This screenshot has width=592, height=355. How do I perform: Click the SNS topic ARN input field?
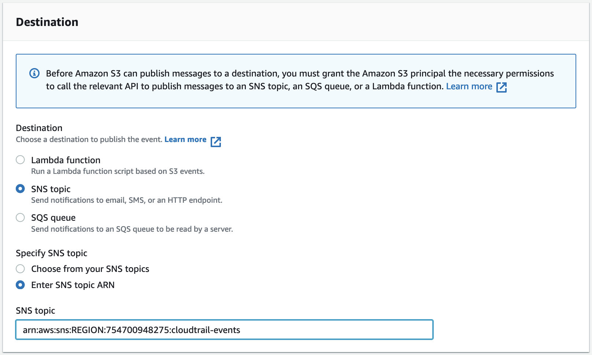(x=224, y=330)
